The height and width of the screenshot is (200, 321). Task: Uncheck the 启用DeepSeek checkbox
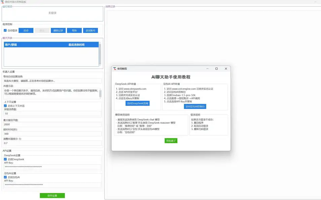point(5,159)
